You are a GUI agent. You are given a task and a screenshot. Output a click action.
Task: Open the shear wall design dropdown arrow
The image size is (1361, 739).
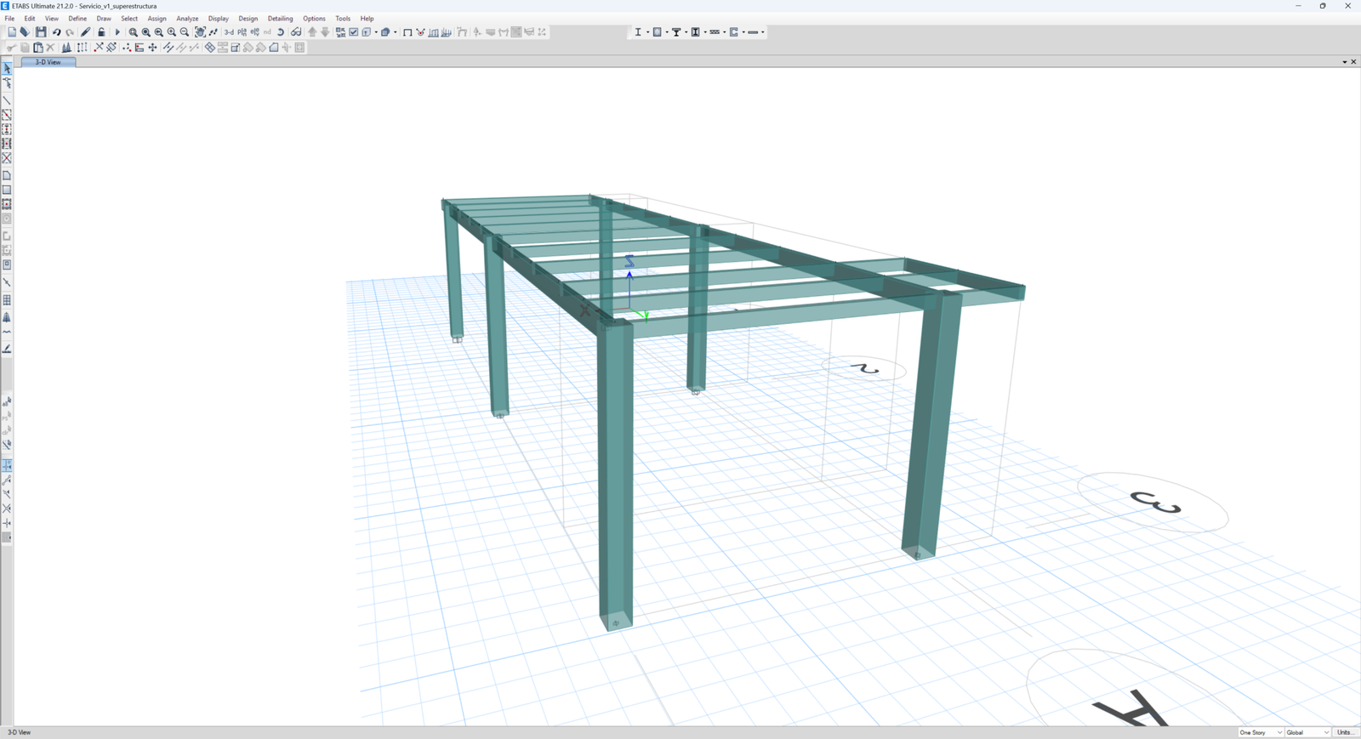743,32
